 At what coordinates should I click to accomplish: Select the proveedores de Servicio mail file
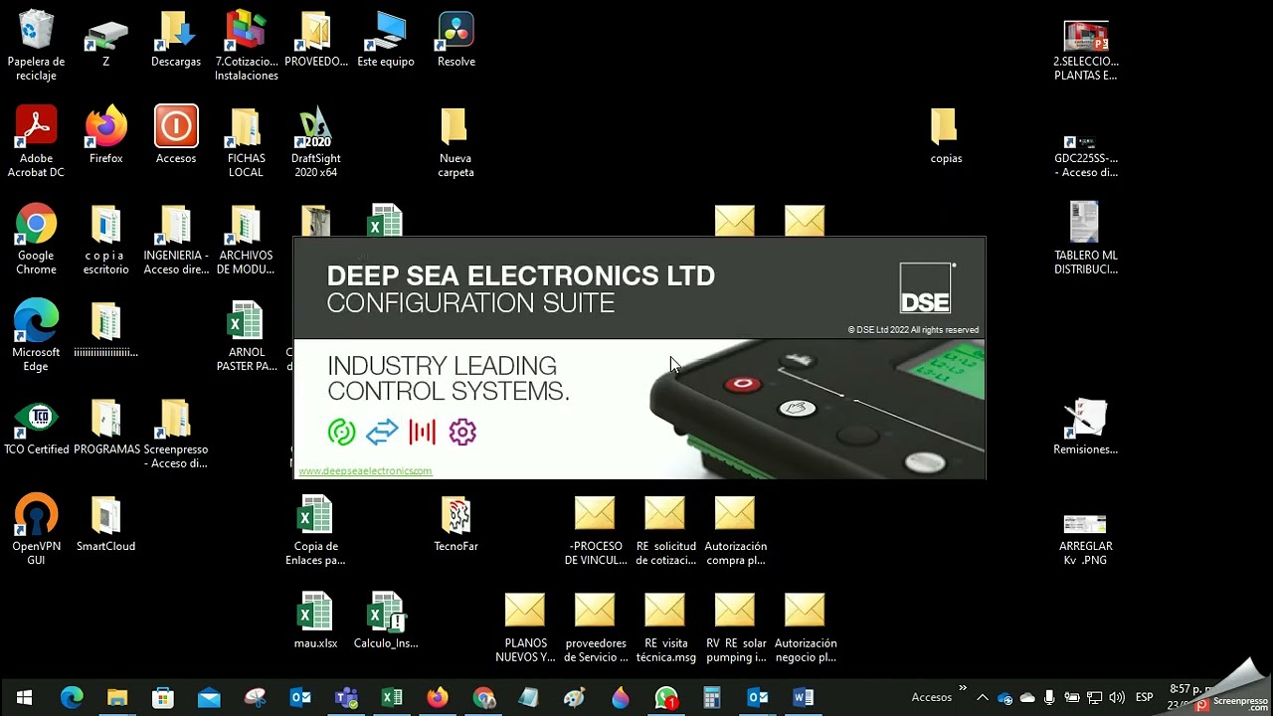[x=595, y=627]
